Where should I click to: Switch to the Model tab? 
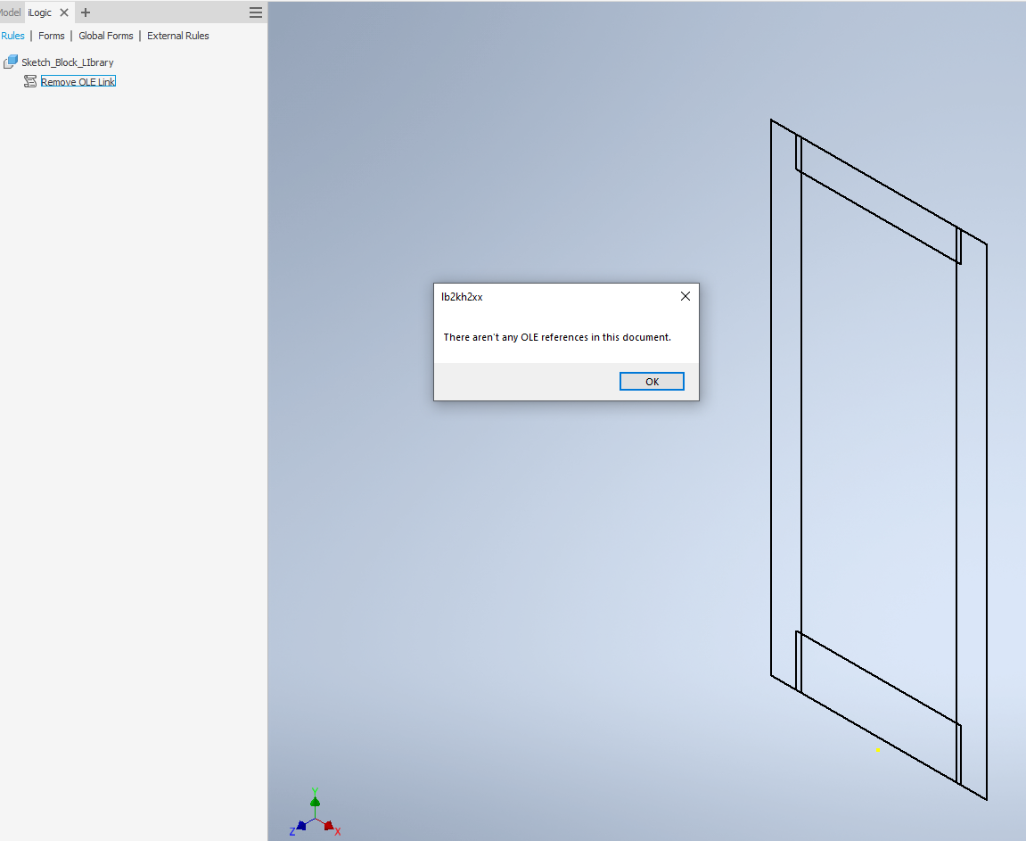tap(9, 12)
